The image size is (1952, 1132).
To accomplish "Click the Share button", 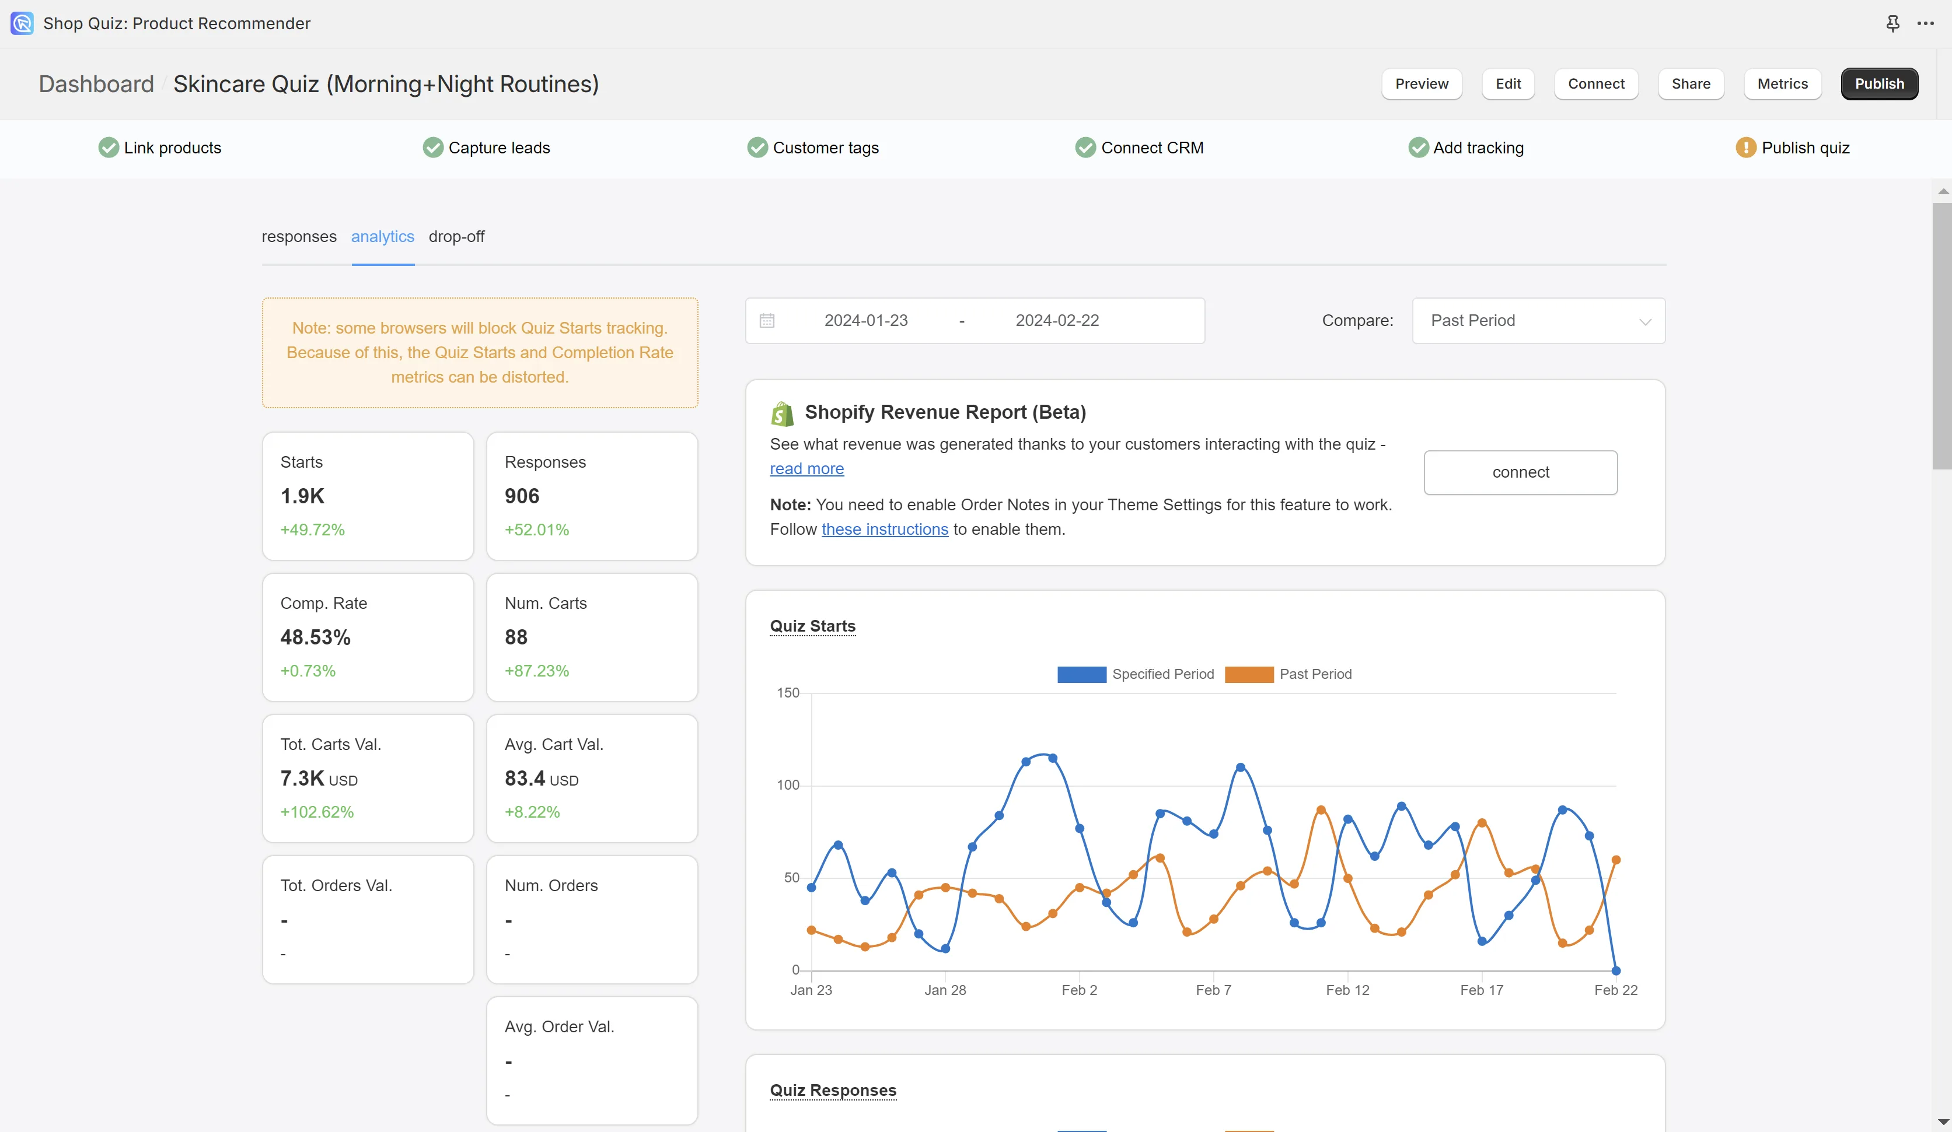I will (x=1690, y=83).
